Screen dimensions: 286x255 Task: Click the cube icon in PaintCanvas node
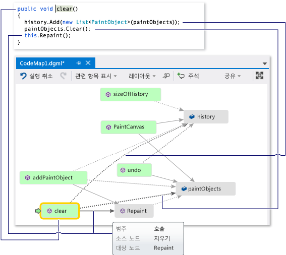pyautogui.click(x=108, y=127)
